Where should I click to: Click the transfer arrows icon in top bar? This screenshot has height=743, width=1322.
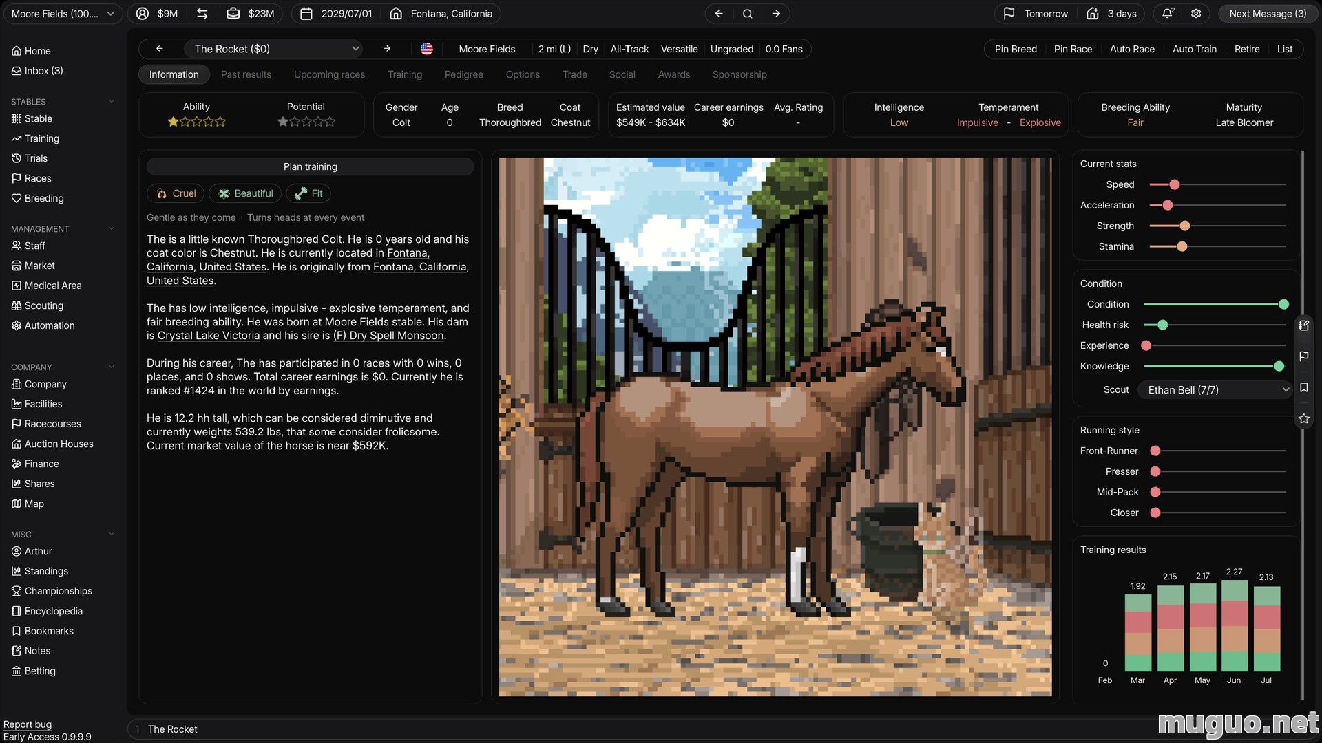202,13
